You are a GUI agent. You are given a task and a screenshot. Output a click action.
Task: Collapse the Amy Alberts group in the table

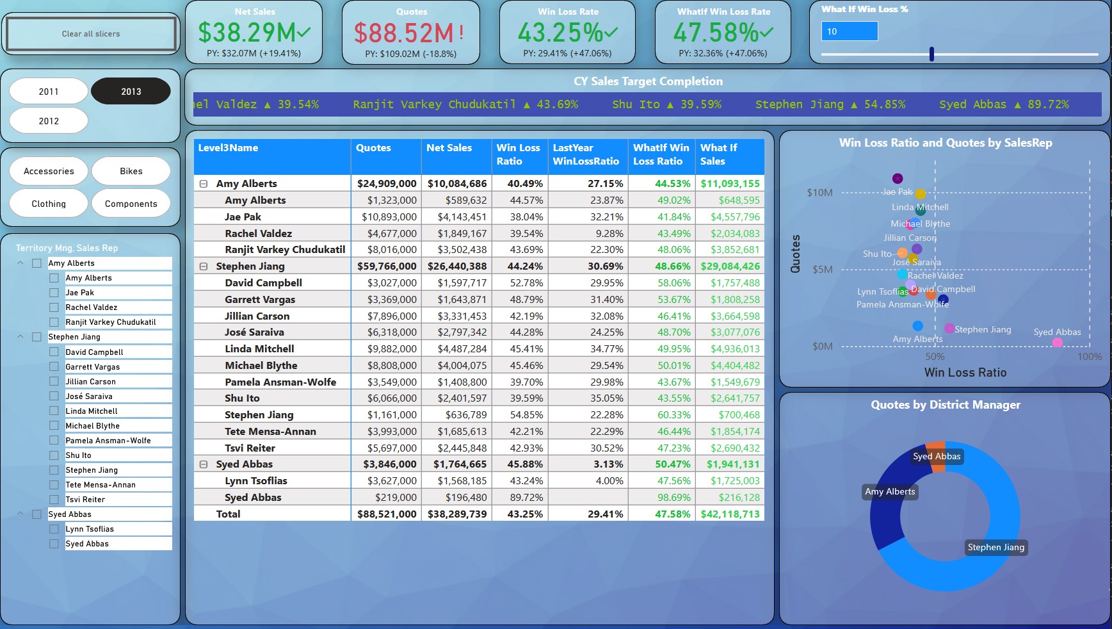click(204, 184)
